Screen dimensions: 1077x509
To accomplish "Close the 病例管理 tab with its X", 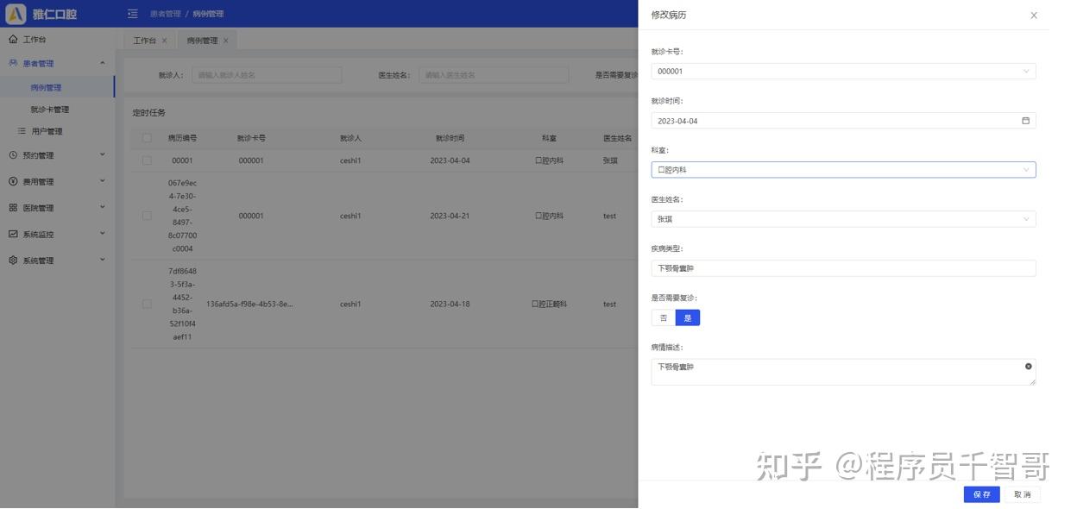I will (226, 41).
